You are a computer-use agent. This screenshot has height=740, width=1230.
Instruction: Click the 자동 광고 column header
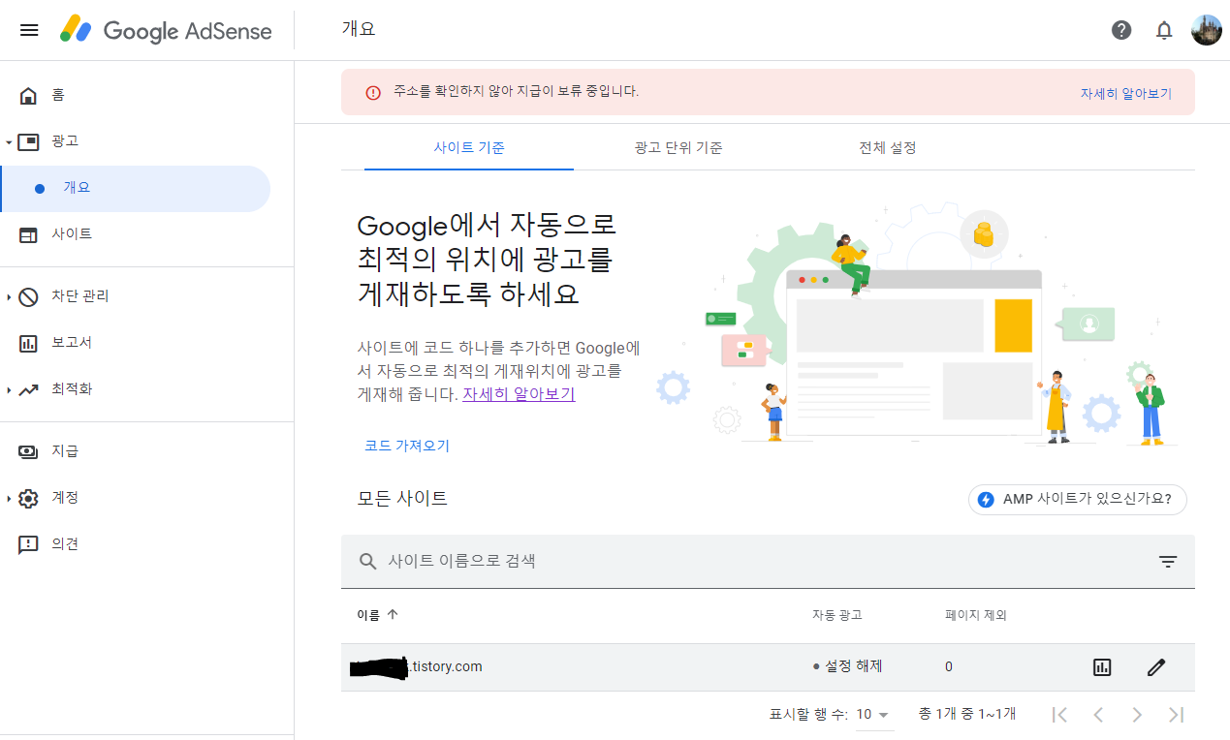click(x=836, y=615)
